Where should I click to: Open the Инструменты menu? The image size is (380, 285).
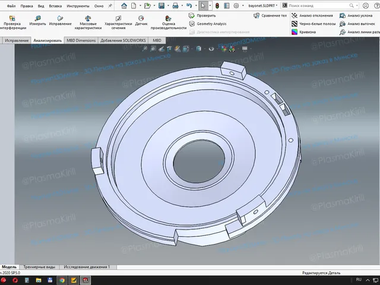tap(78, 6)
